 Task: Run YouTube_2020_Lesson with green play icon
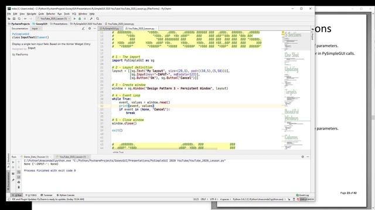(74, 19)
